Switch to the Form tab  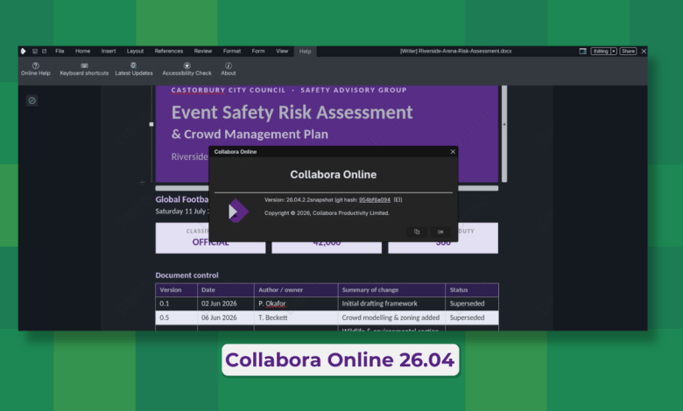[x=257, y=52]
